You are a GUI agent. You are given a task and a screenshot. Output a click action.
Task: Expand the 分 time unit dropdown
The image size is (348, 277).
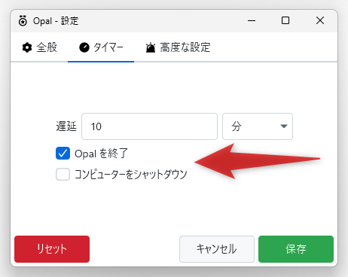(258, 126)
